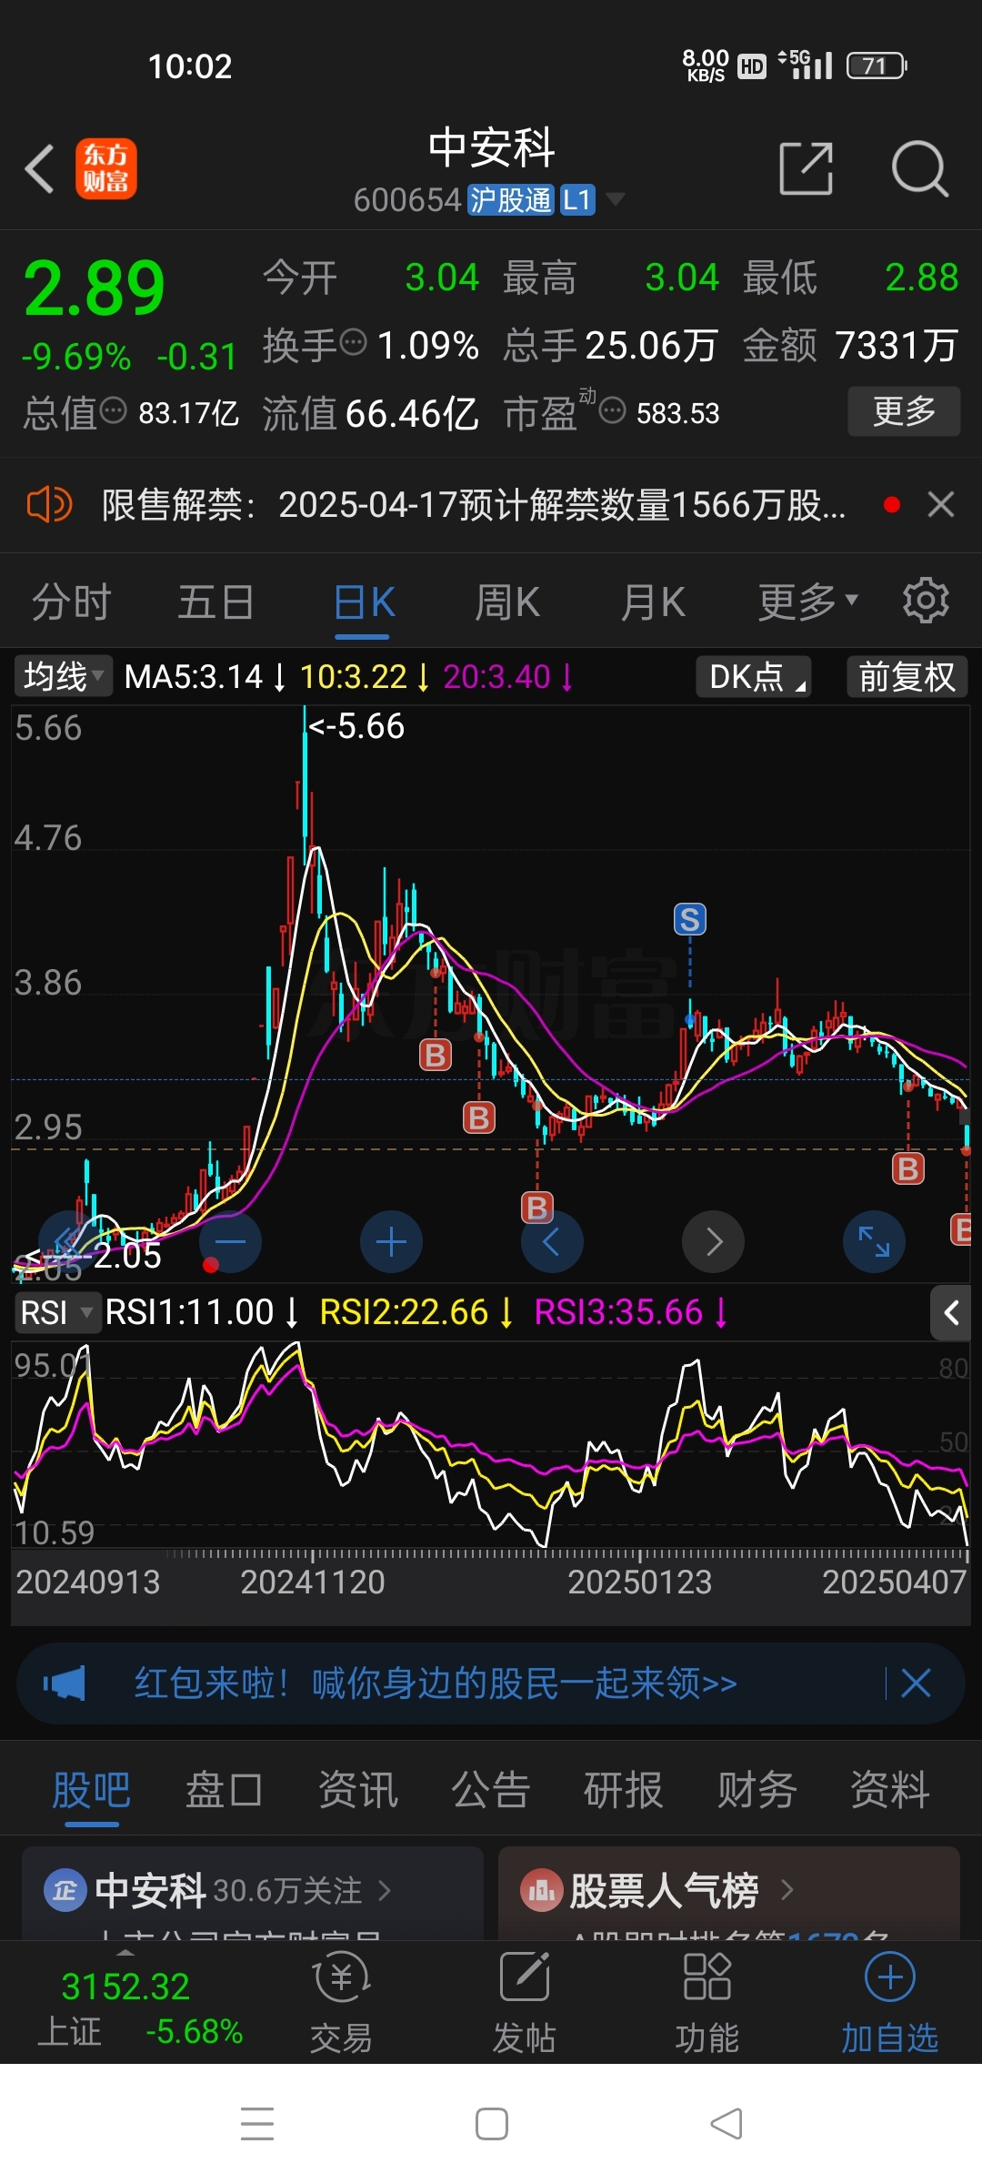Tap the 总值 info icon
The width and height of the screenshot is (982, 2184).
click(113, 410)
